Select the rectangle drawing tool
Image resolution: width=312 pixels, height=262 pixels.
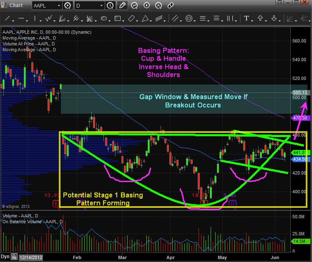coord(118,18)
